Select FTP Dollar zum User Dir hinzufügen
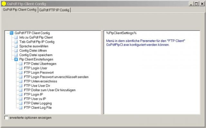This screenshot has width=206, height=128. [x=50, y=90]
